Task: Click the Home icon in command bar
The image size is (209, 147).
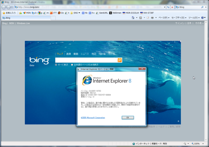Action: pyautogui.click(x=133, y=18)
